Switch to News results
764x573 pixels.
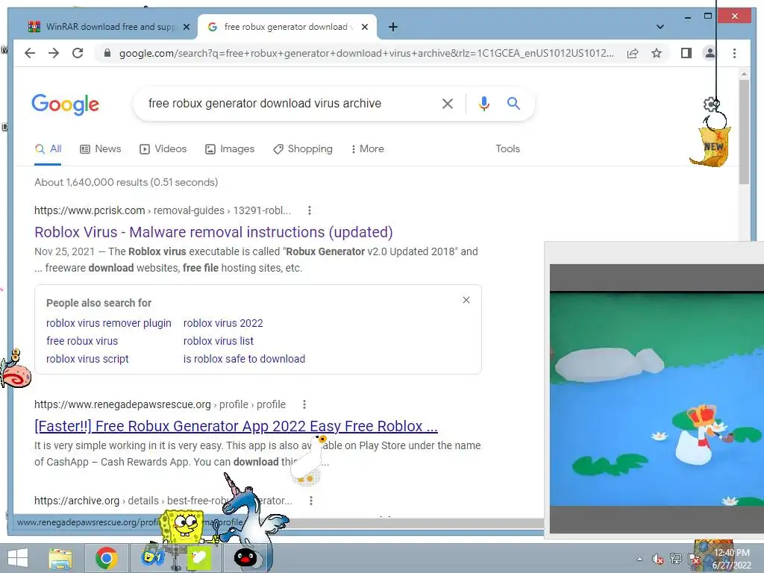[x=101, y=149]
